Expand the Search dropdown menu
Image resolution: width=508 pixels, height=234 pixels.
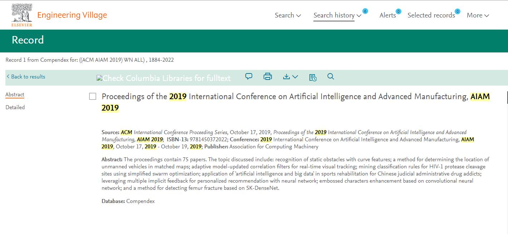tap(288, 15)
